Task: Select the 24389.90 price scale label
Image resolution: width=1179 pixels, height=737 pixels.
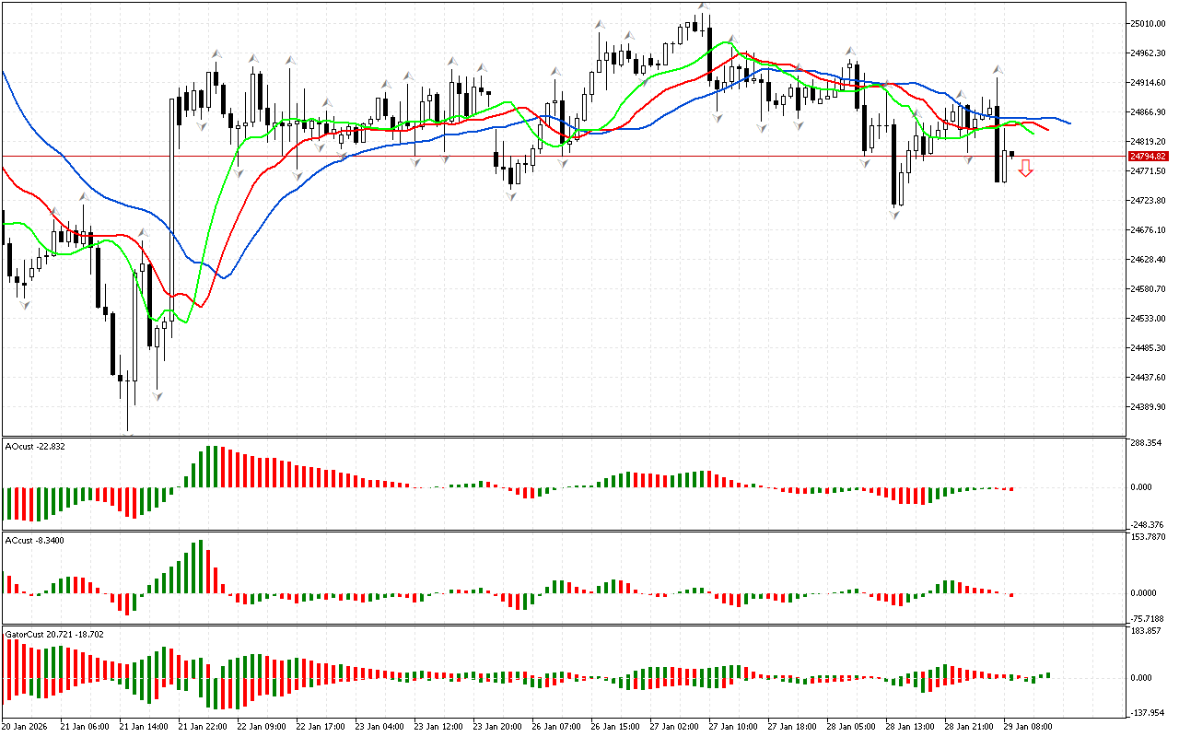Action: [1147, 407]
